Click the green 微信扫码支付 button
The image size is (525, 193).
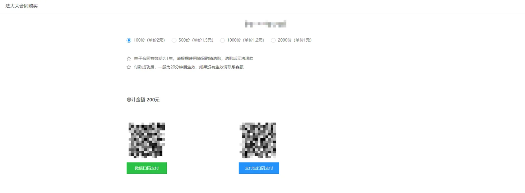pos(147,168)
